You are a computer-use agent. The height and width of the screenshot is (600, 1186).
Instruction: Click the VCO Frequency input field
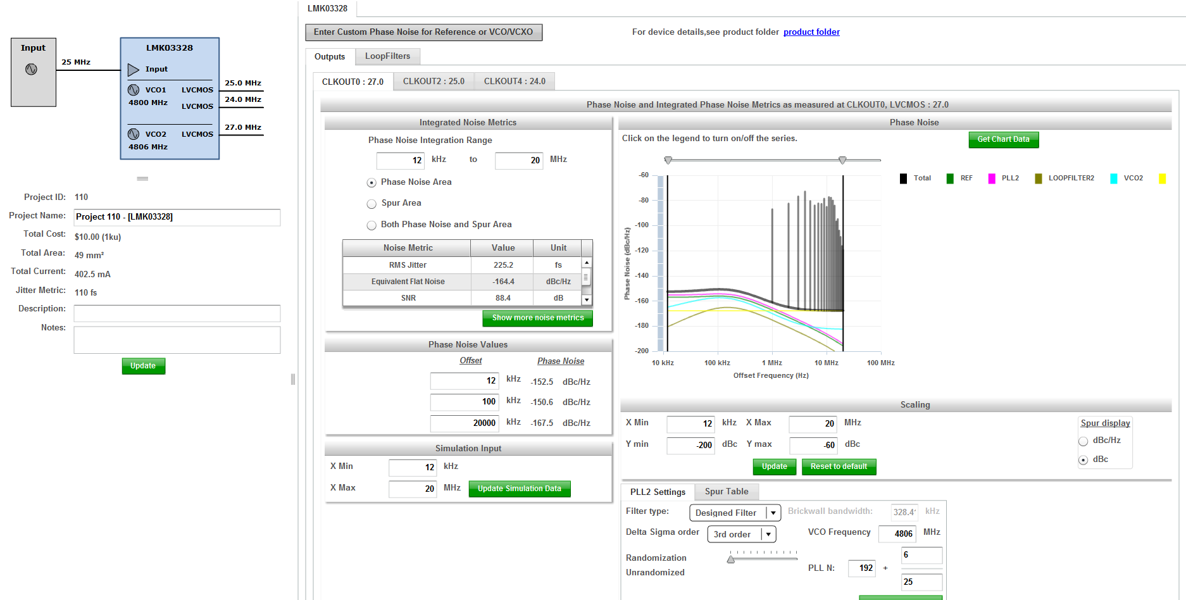[x=897, y=534]
